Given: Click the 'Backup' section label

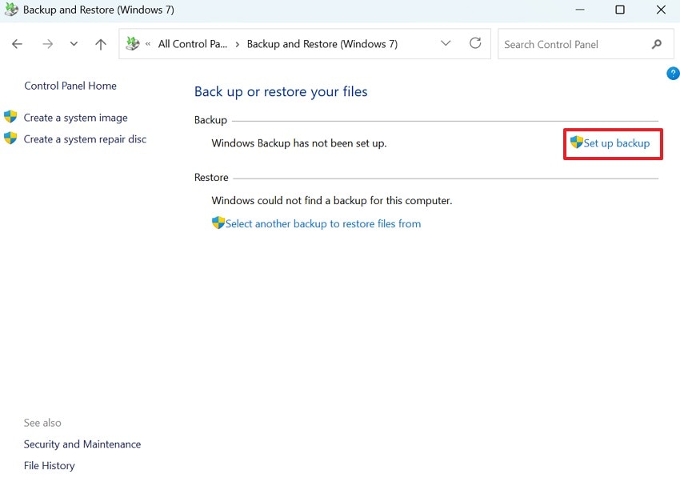Looking at the screenshot, I should pyautogui.click(x=210, y=120).
